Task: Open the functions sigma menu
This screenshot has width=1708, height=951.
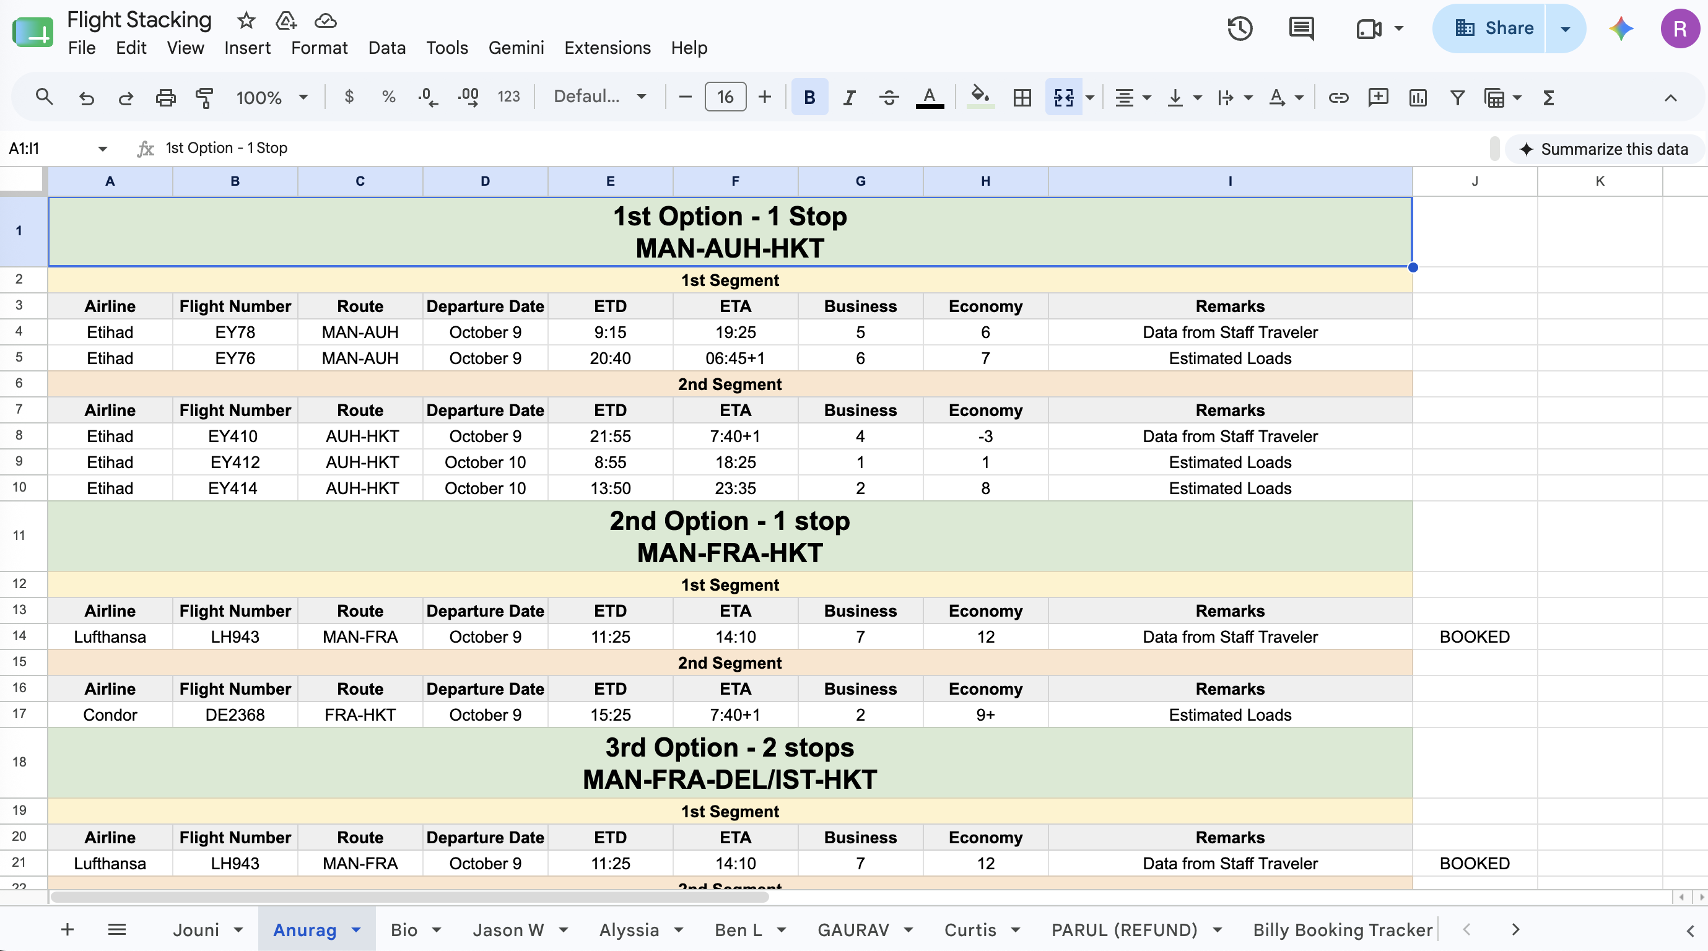Action: [1548, 97]
